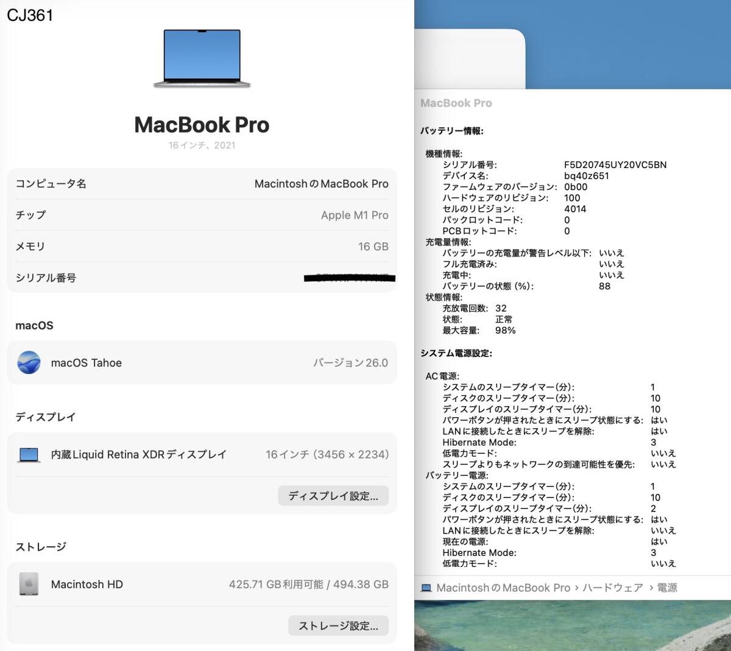The image size is (731, 651).
Task: Click ハードウェア in the path bar
Action: click(x=612, y=588)
